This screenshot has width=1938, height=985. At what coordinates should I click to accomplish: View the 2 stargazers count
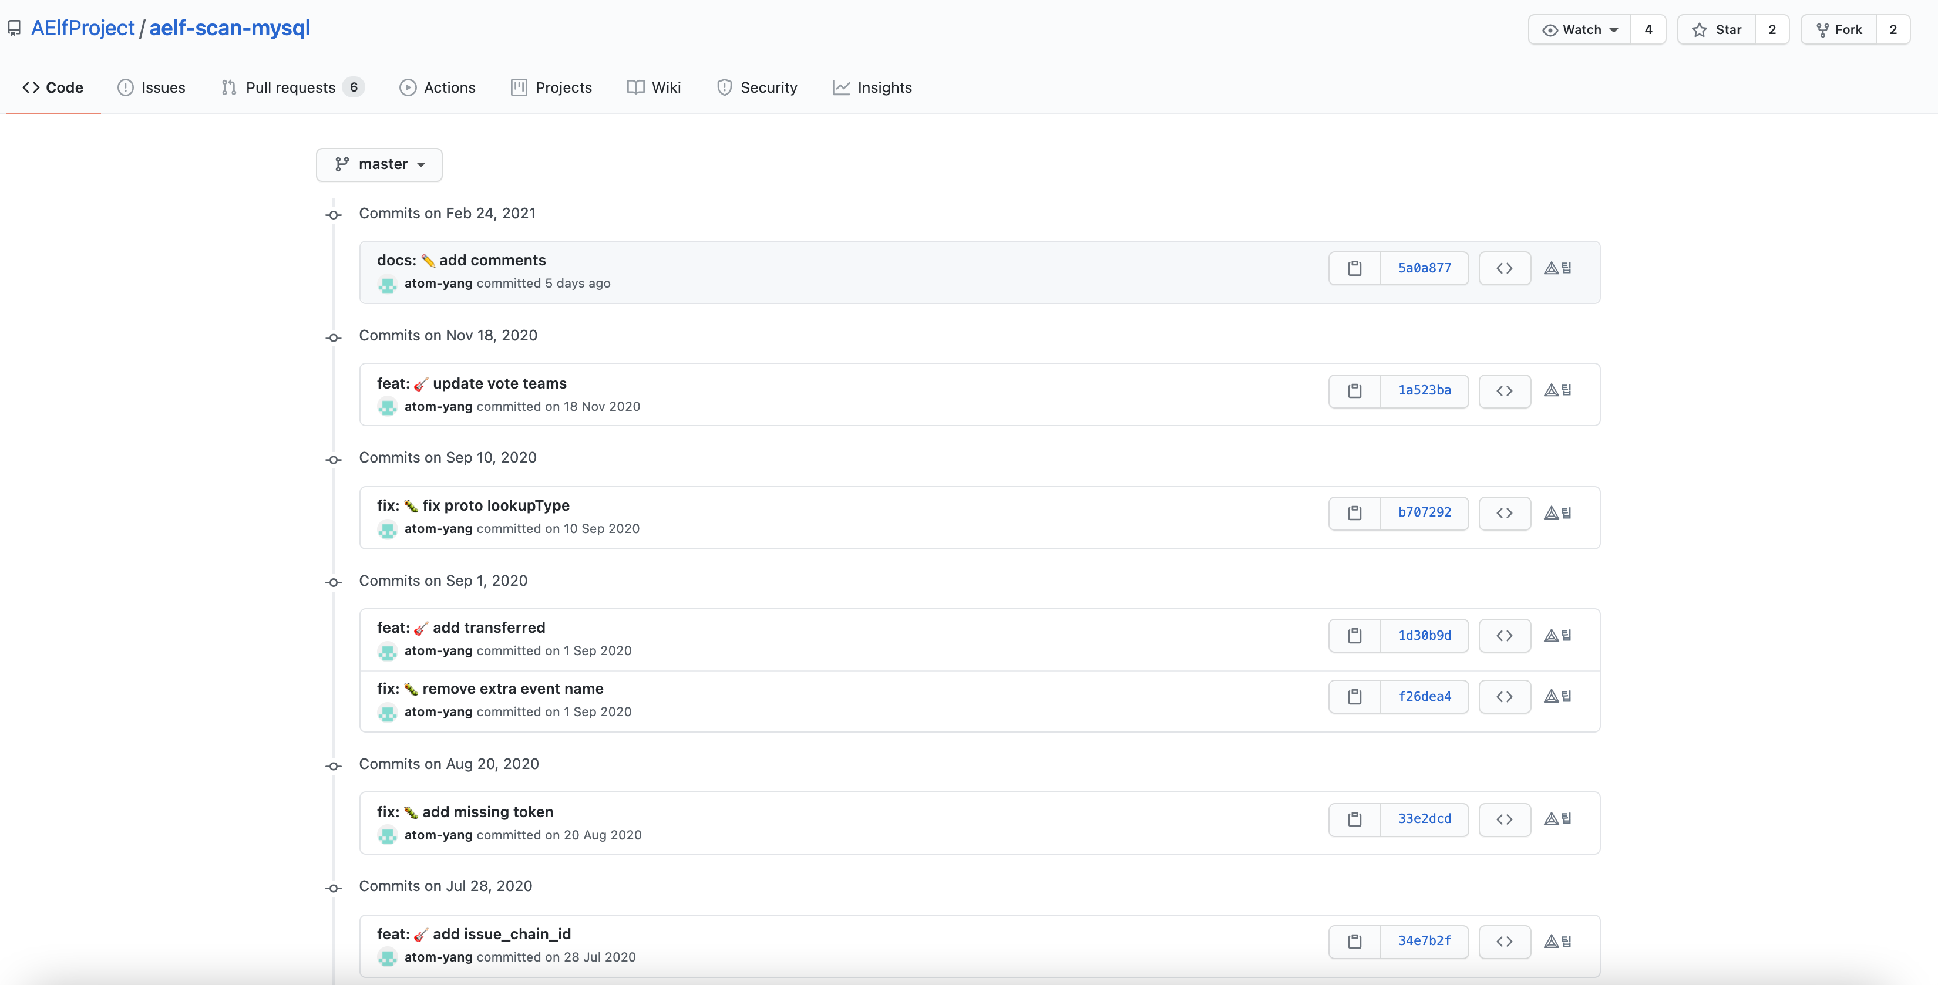tap(1772, 30)
